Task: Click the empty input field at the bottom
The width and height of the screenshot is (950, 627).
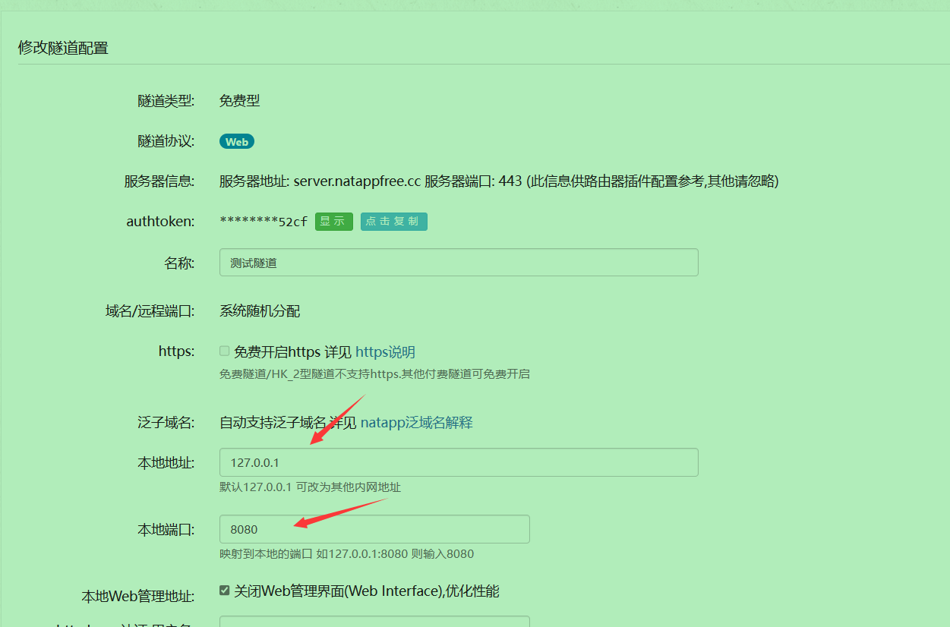Action: (x=374, y=622)
